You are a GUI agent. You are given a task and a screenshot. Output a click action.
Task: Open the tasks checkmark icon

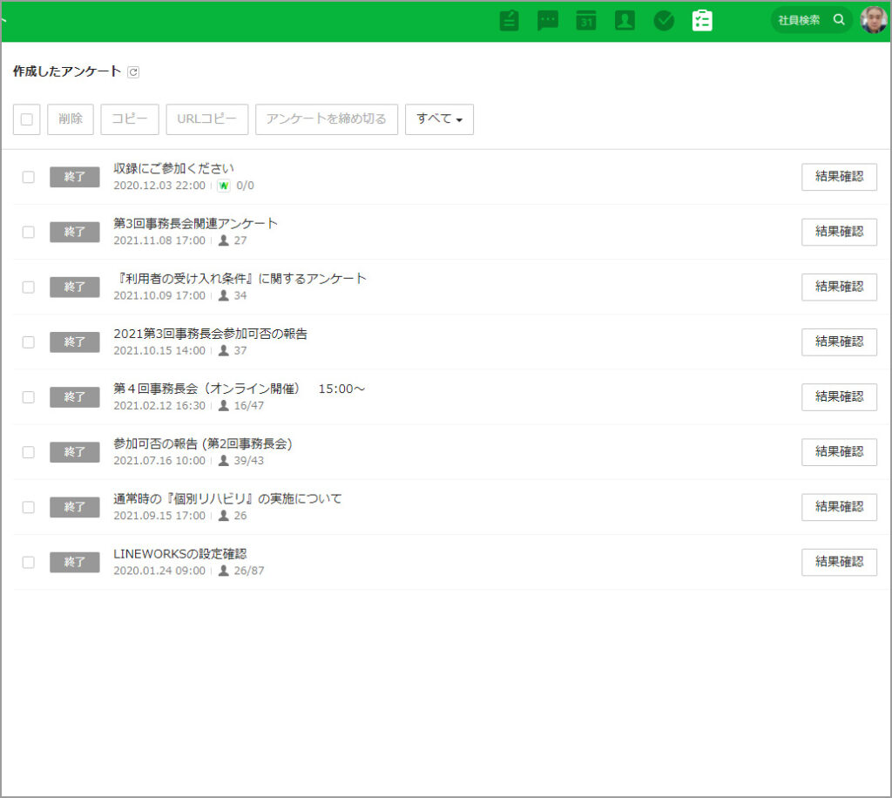[x=664, y=21]
